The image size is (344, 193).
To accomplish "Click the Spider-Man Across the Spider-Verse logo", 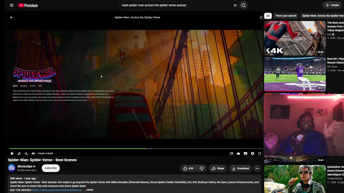I will (x=34, y=75).
